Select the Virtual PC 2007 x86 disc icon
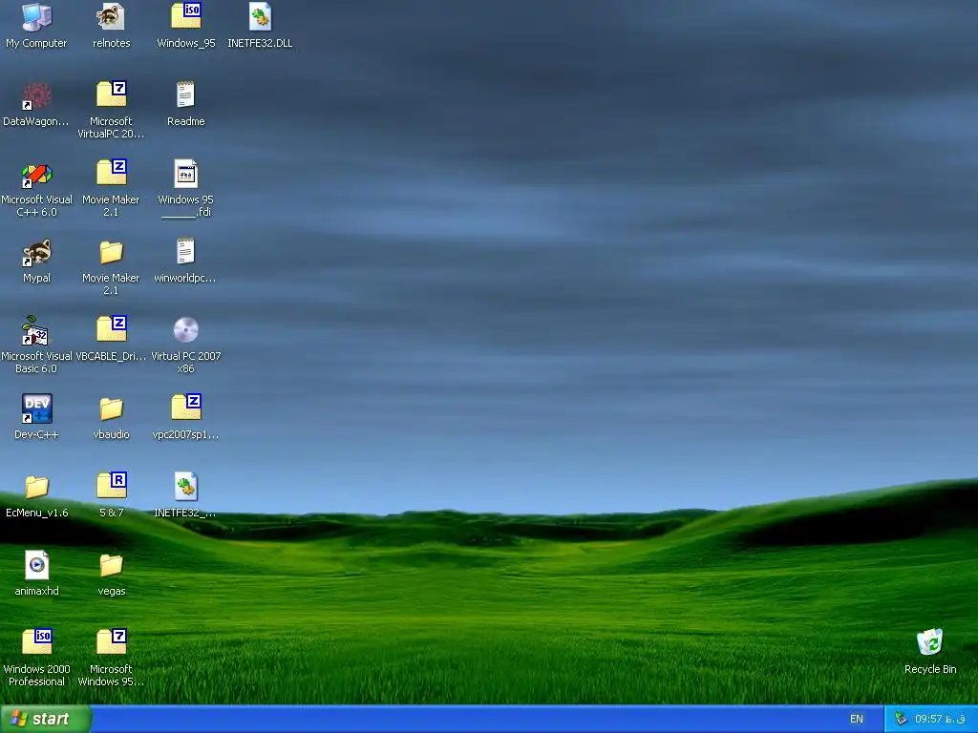Screen dimensions: 978x733 186,331
